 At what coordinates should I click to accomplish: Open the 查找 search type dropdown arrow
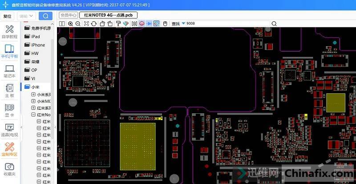click(183, 23)
